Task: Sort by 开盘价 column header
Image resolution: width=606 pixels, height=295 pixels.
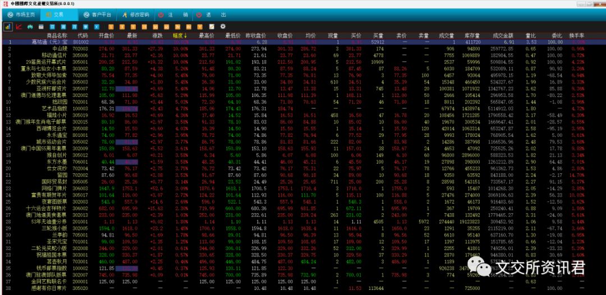Action: [x=107, y=35]
